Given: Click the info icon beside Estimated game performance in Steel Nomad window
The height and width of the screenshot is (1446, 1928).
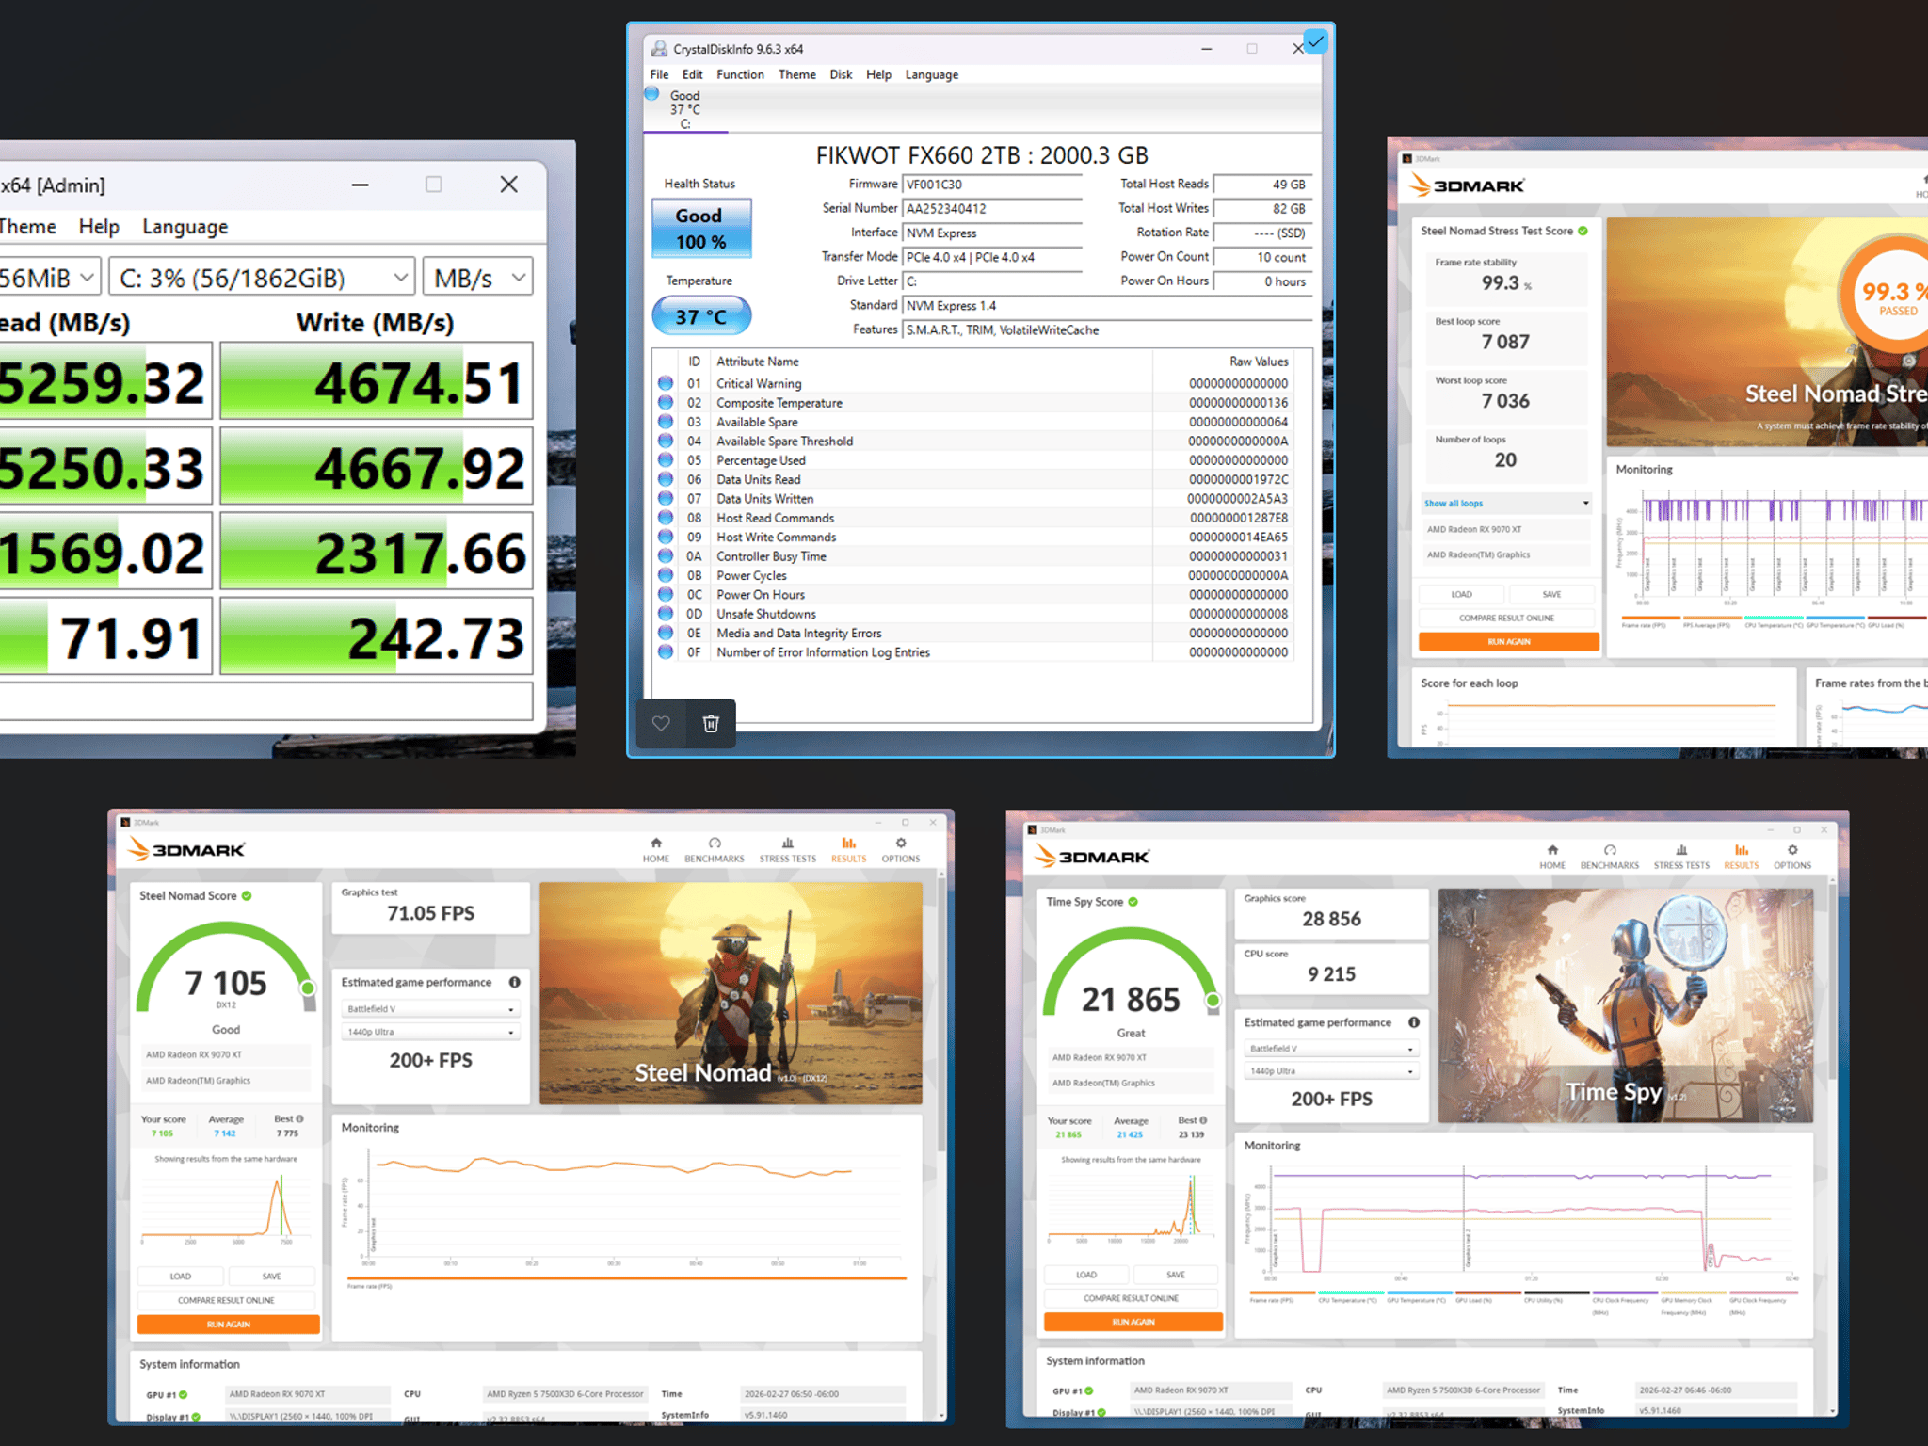Looking at the screenshot, I should (515, 982).
